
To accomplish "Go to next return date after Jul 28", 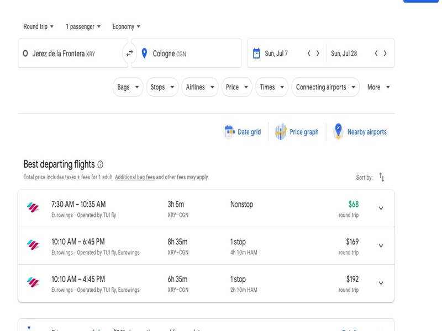I will [x=385, y=53].
